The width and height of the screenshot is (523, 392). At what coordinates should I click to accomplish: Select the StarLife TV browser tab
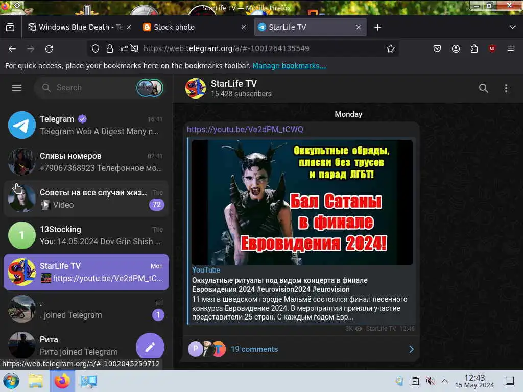click(310, 27)
